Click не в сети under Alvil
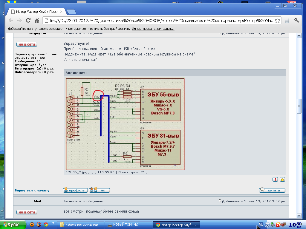Screen dimensions: 306x229 [27, 212]
